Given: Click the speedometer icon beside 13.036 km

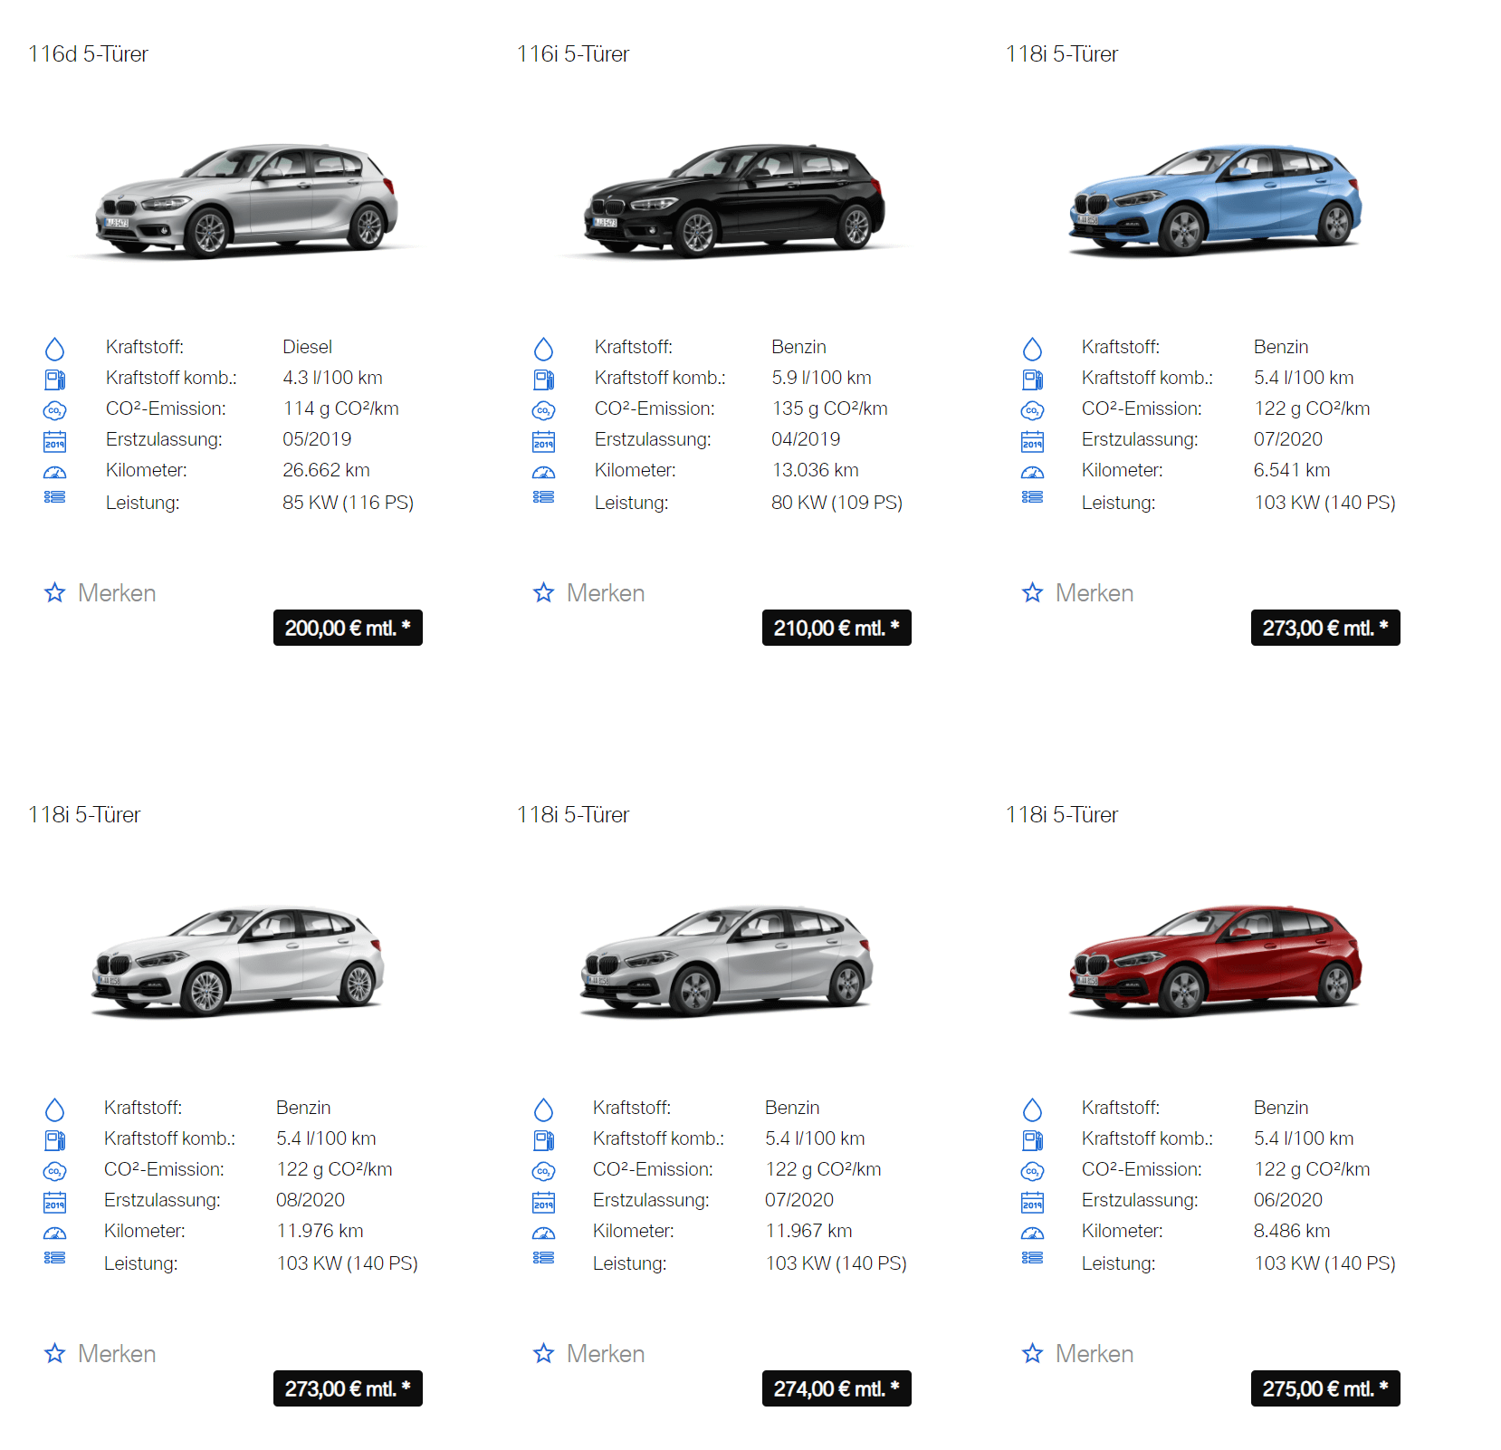Looking at the screenshot, I should [x=543, y=472].
